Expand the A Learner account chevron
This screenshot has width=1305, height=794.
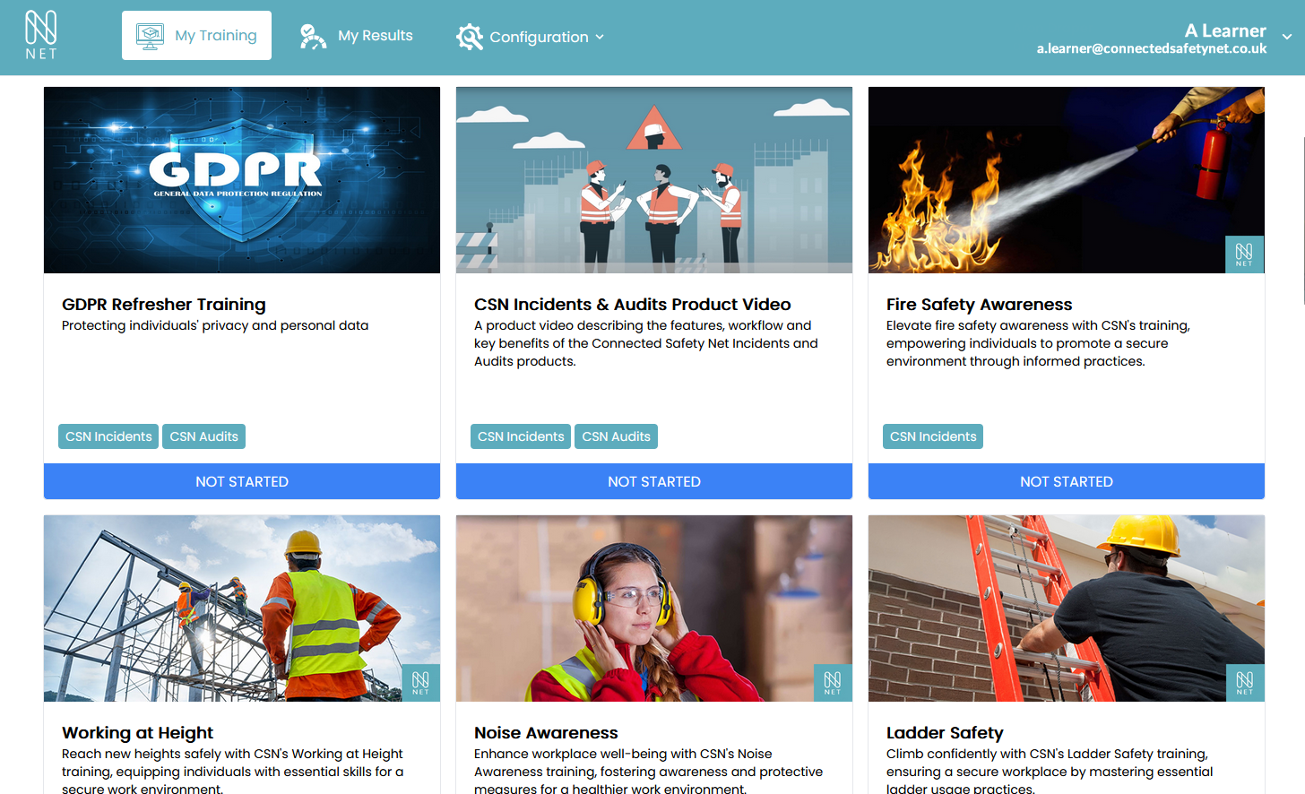[1287, 37]
